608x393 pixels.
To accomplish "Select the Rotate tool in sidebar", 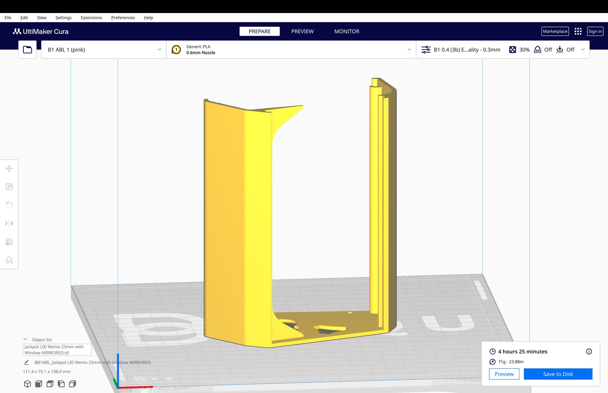I will pyautogui.click(x=9, y=205).
